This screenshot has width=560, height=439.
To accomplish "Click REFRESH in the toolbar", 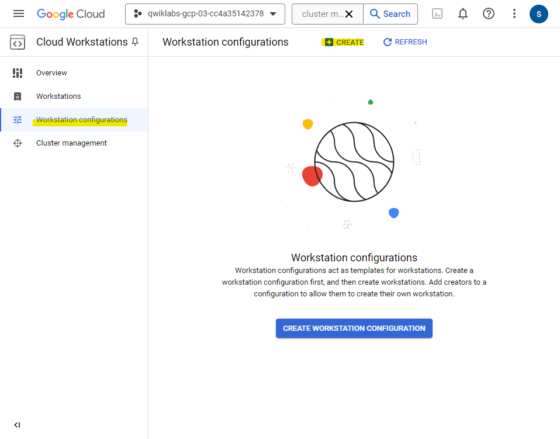I will click(x=405, y=42).
